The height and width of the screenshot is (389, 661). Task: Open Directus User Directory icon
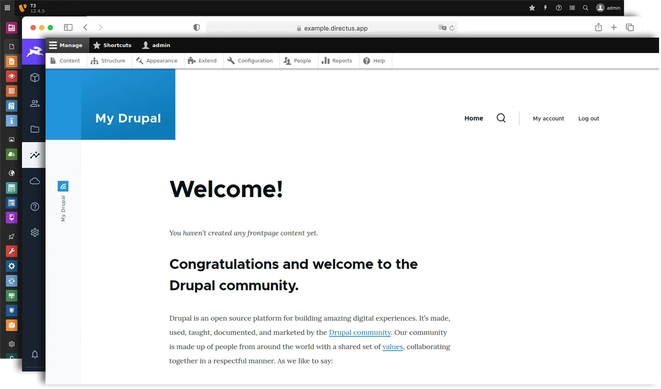35,103
